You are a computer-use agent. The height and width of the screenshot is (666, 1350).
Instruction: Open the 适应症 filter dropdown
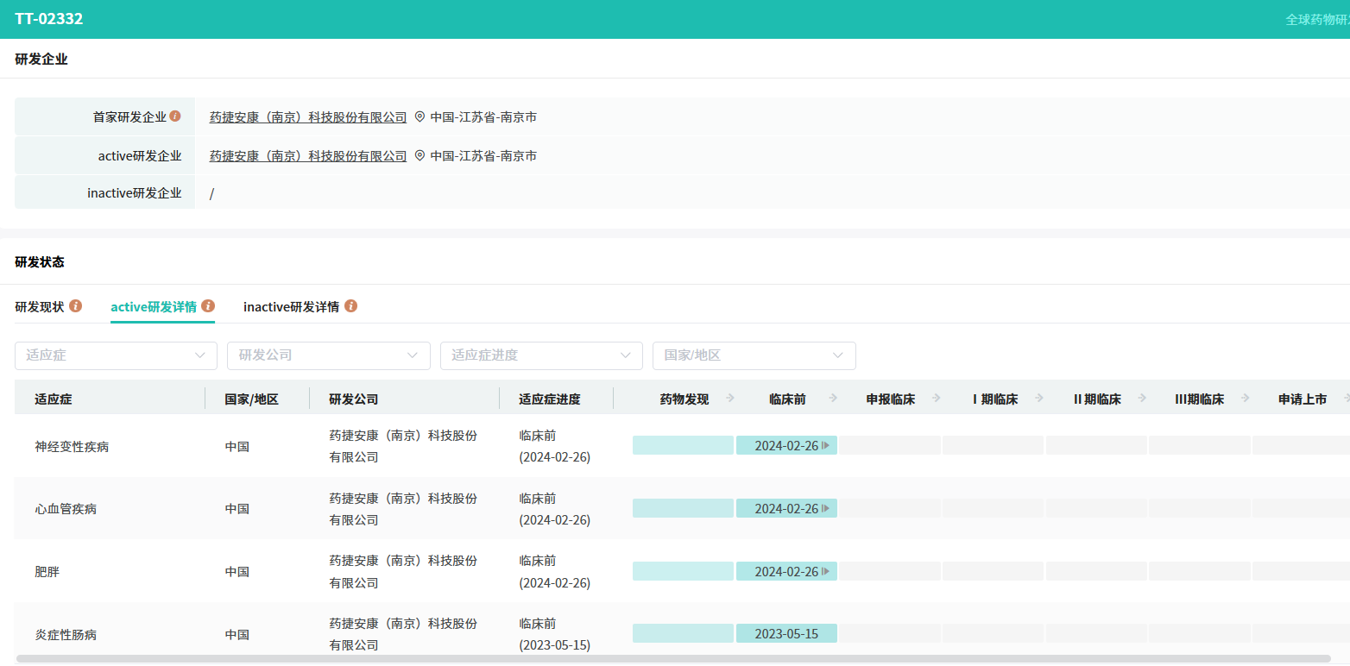tap(116, 355)
